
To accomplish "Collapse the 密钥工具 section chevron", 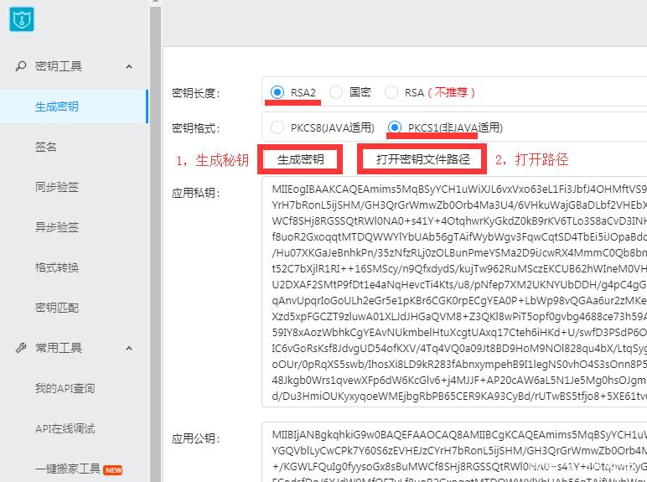I will click(x=129, y=66).
